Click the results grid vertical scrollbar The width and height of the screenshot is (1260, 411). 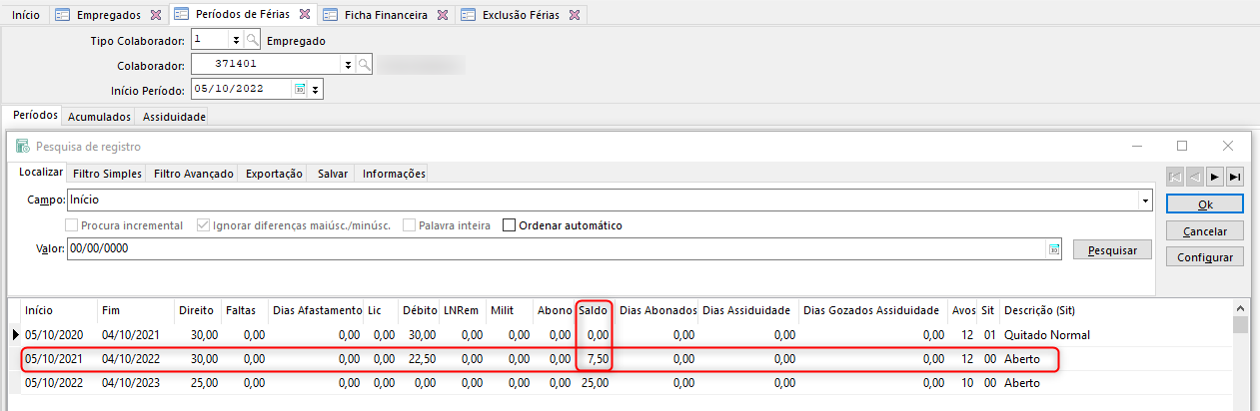(x=1240, y=354)
